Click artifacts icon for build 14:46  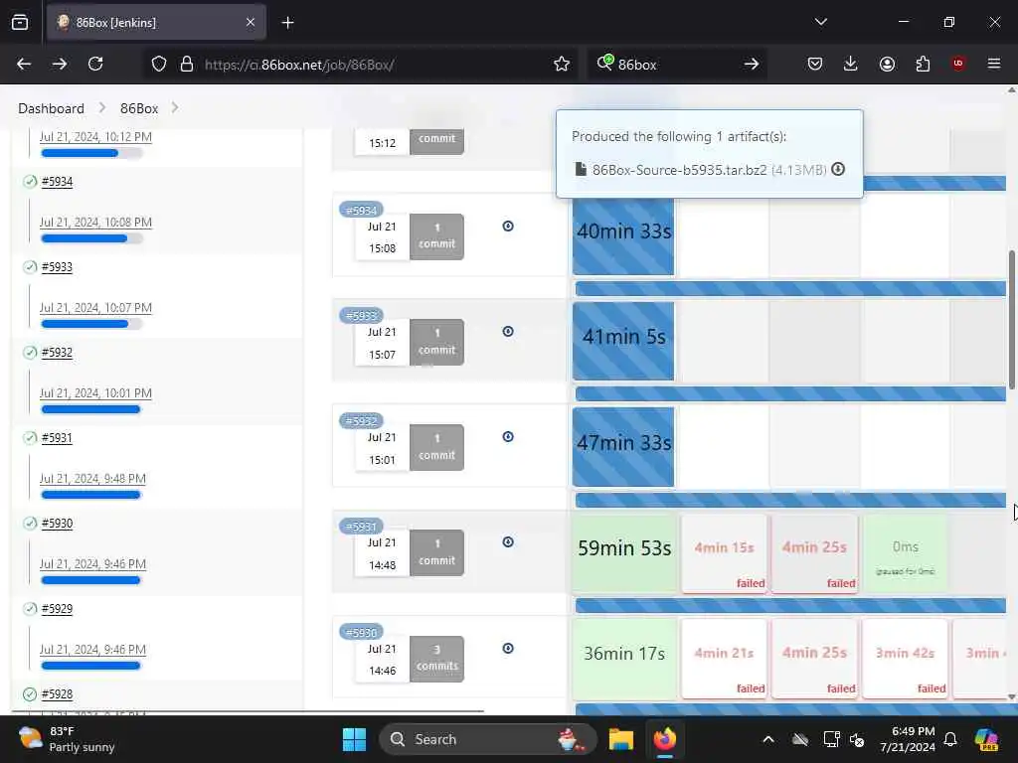(x=508, y=648)
